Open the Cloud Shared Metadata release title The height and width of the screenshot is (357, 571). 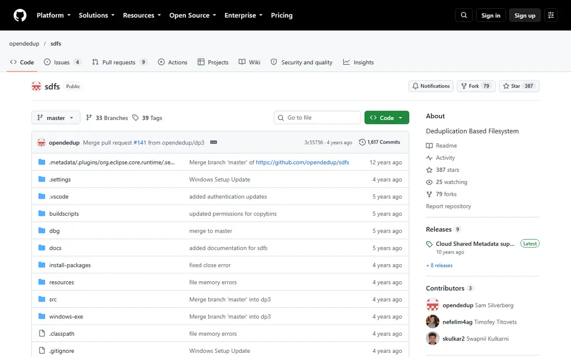pyautogui.click(x=475, y=243)
